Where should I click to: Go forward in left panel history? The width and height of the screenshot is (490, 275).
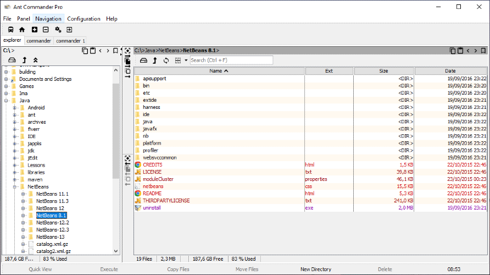(108, 51)
